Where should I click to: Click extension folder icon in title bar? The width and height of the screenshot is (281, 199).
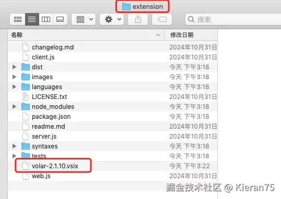(126, 7)
